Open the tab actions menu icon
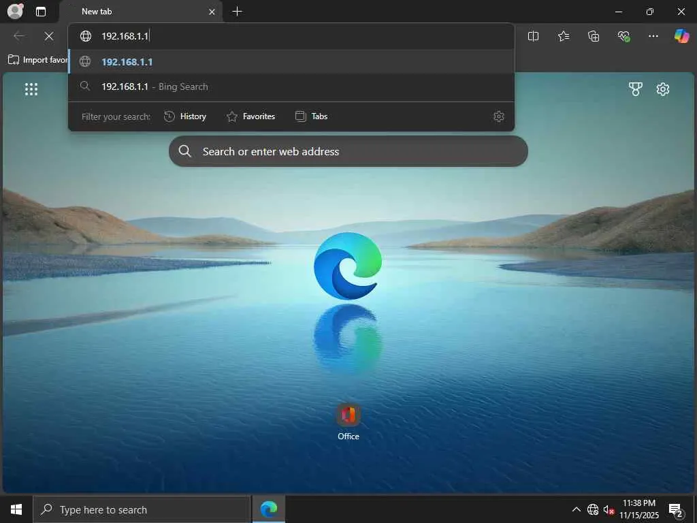This screenshot has width=697, height=523. pos(41,12)
